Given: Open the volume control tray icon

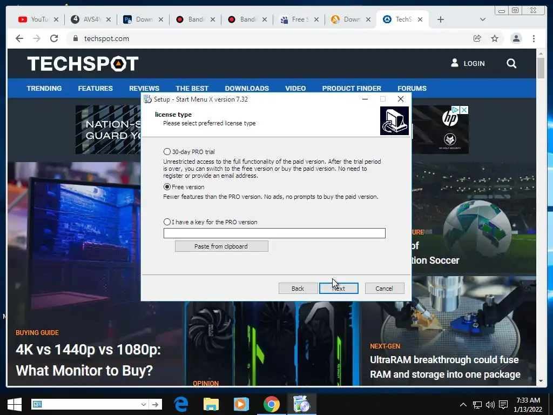Looking at the screenshot, I should coord(490,405).
